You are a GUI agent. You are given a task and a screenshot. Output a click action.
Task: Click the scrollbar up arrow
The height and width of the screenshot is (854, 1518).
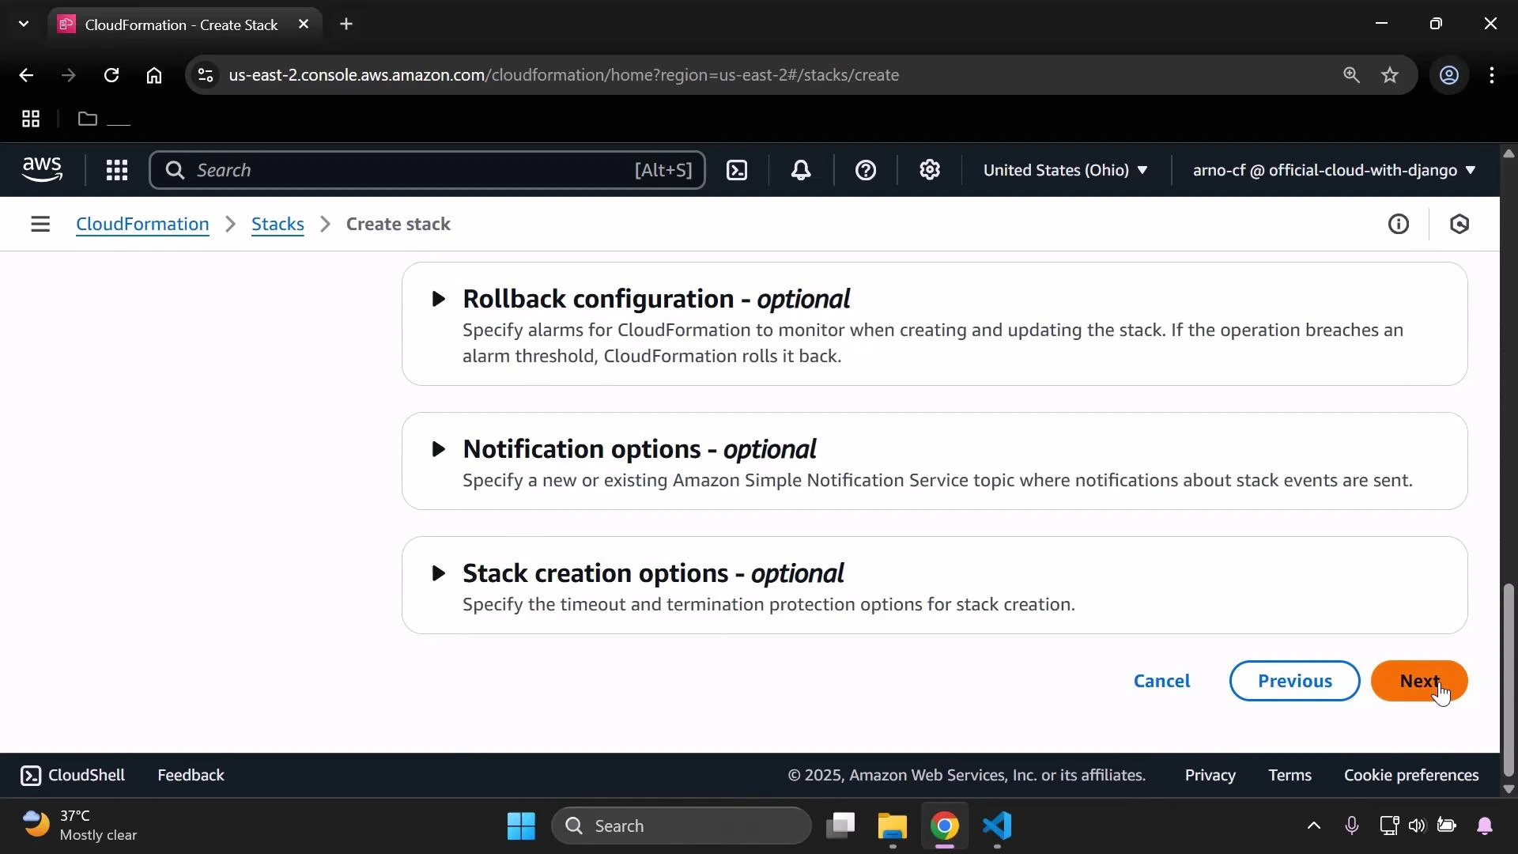click(x=1509, y=153)
